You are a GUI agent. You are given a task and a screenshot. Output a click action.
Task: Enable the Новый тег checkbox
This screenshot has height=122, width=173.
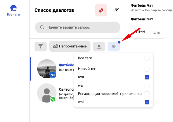tap(147, 69)
